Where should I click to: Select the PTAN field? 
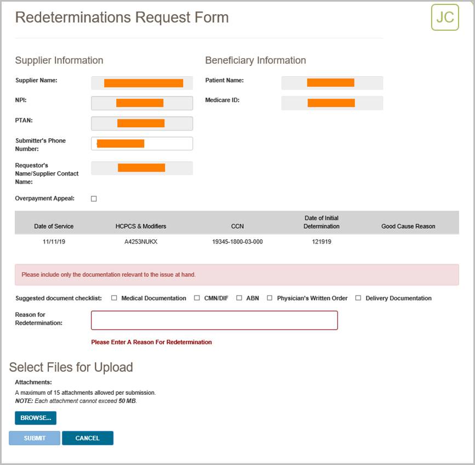(x=141, y=123)
